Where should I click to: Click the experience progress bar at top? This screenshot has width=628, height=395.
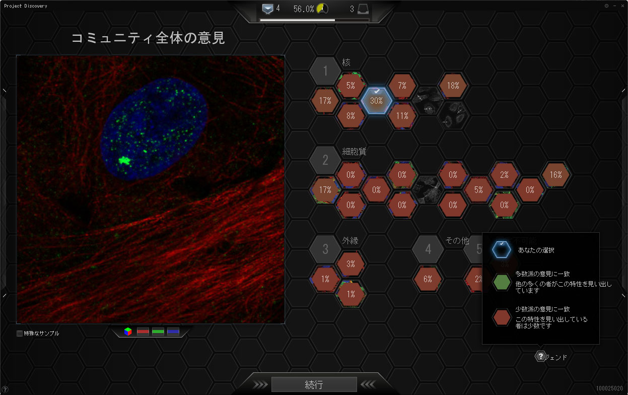(x=314, y=20)
